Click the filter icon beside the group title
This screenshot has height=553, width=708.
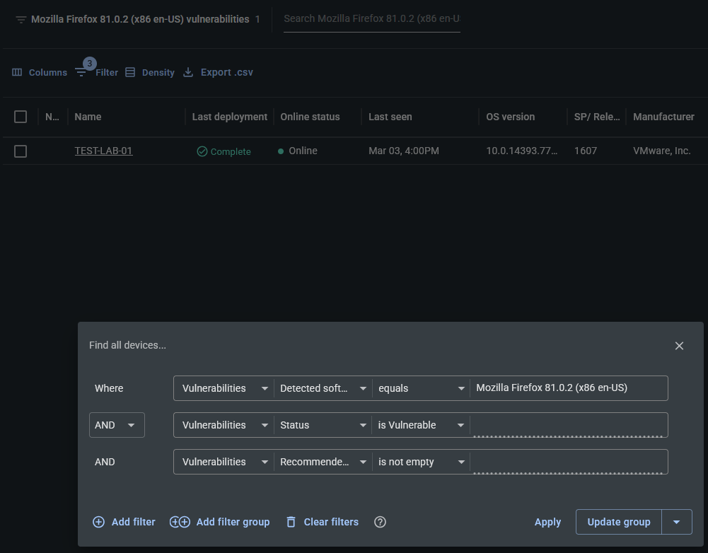(21, 20)
